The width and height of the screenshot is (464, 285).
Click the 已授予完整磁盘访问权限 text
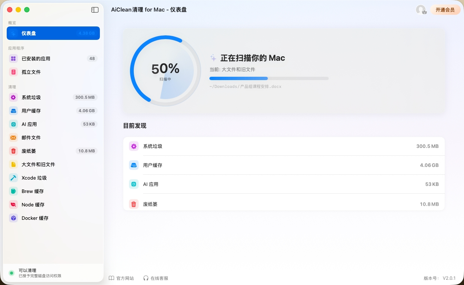click(40, 276)
